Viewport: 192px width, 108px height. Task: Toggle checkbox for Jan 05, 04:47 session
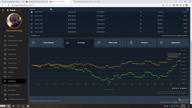32,12
